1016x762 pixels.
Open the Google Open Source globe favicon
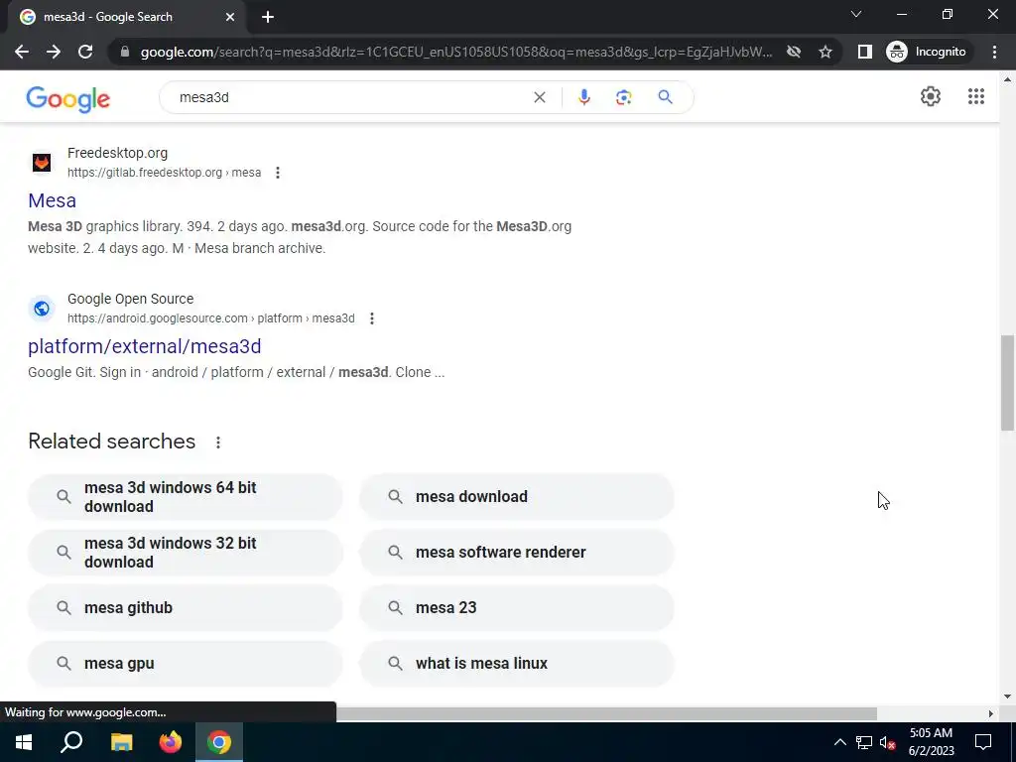click(x=42, y=308)
